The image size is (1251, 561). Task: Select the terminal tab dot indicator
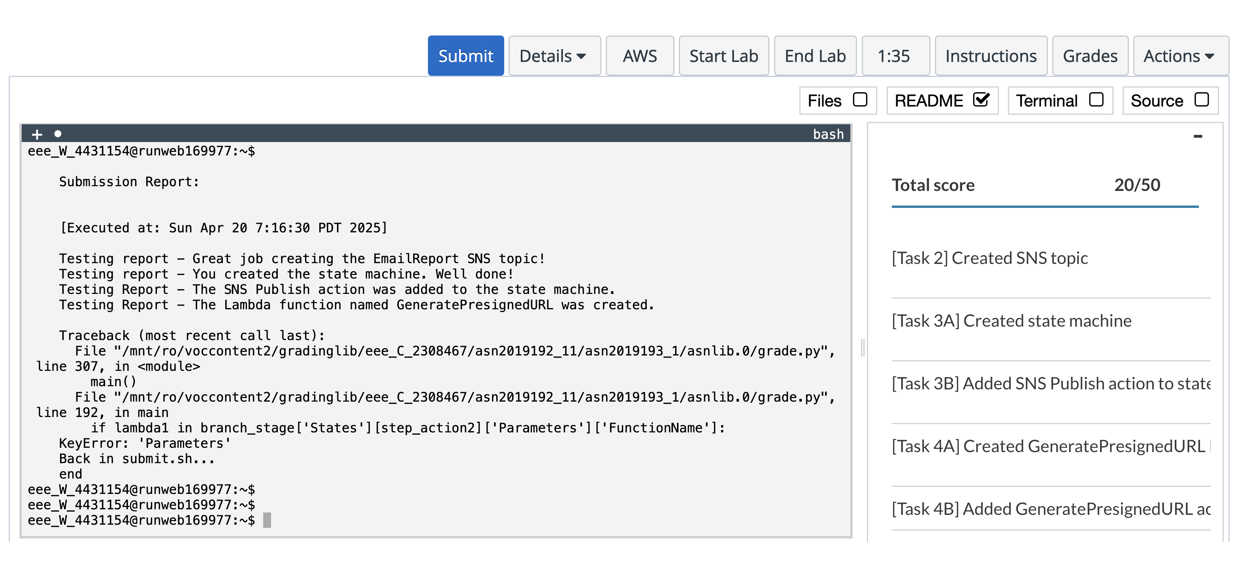(x=58, y=133)
